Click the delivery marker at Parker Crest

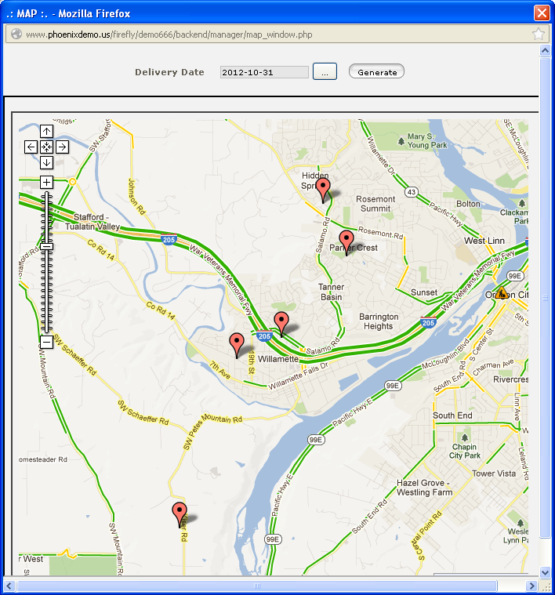tap(346, 242)
